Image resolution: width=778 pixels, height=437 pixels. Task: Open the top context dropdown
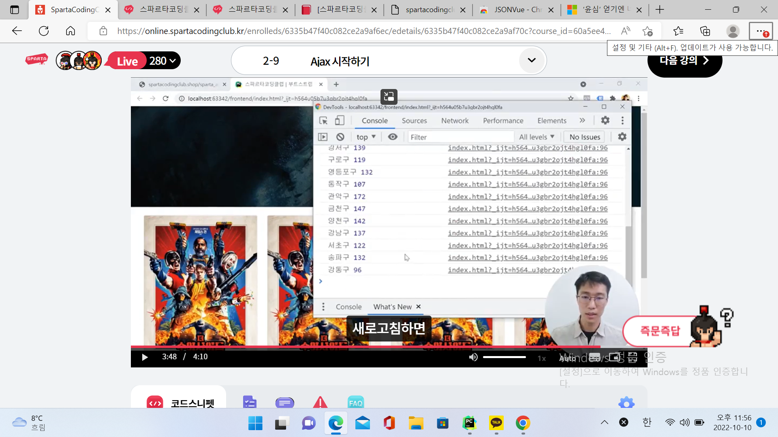(366, 137)
